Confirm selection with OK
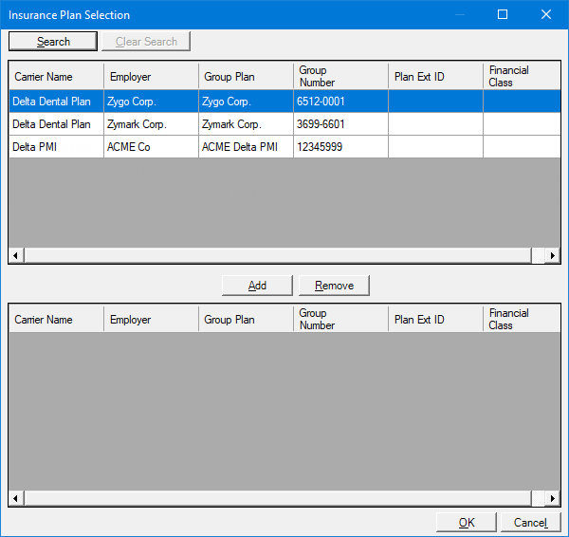The image size is (569, 537). 467,522
